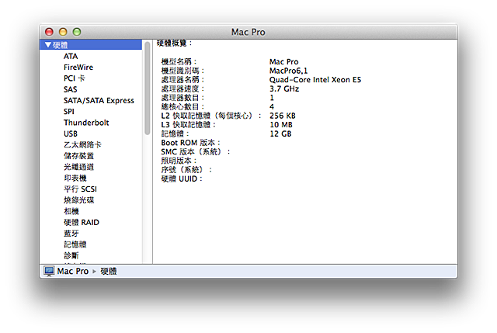Collapse the 硬體 disclosure triangle

[48, 45]
